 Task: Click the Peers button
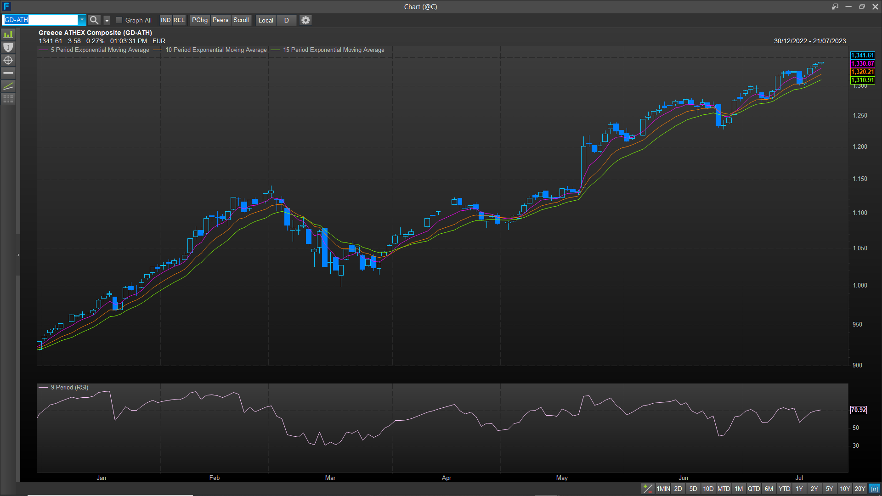tap(220, 20)
